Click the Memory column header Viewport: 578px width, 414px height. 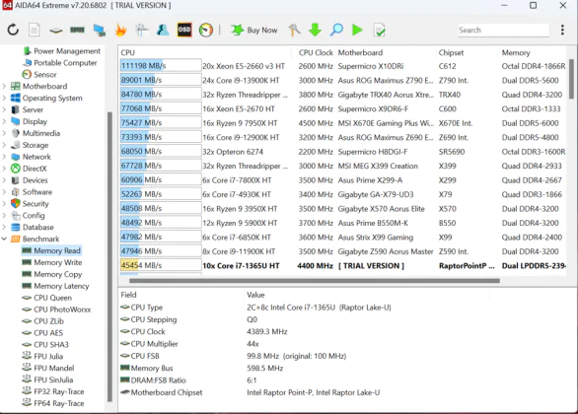pos(516,52)
